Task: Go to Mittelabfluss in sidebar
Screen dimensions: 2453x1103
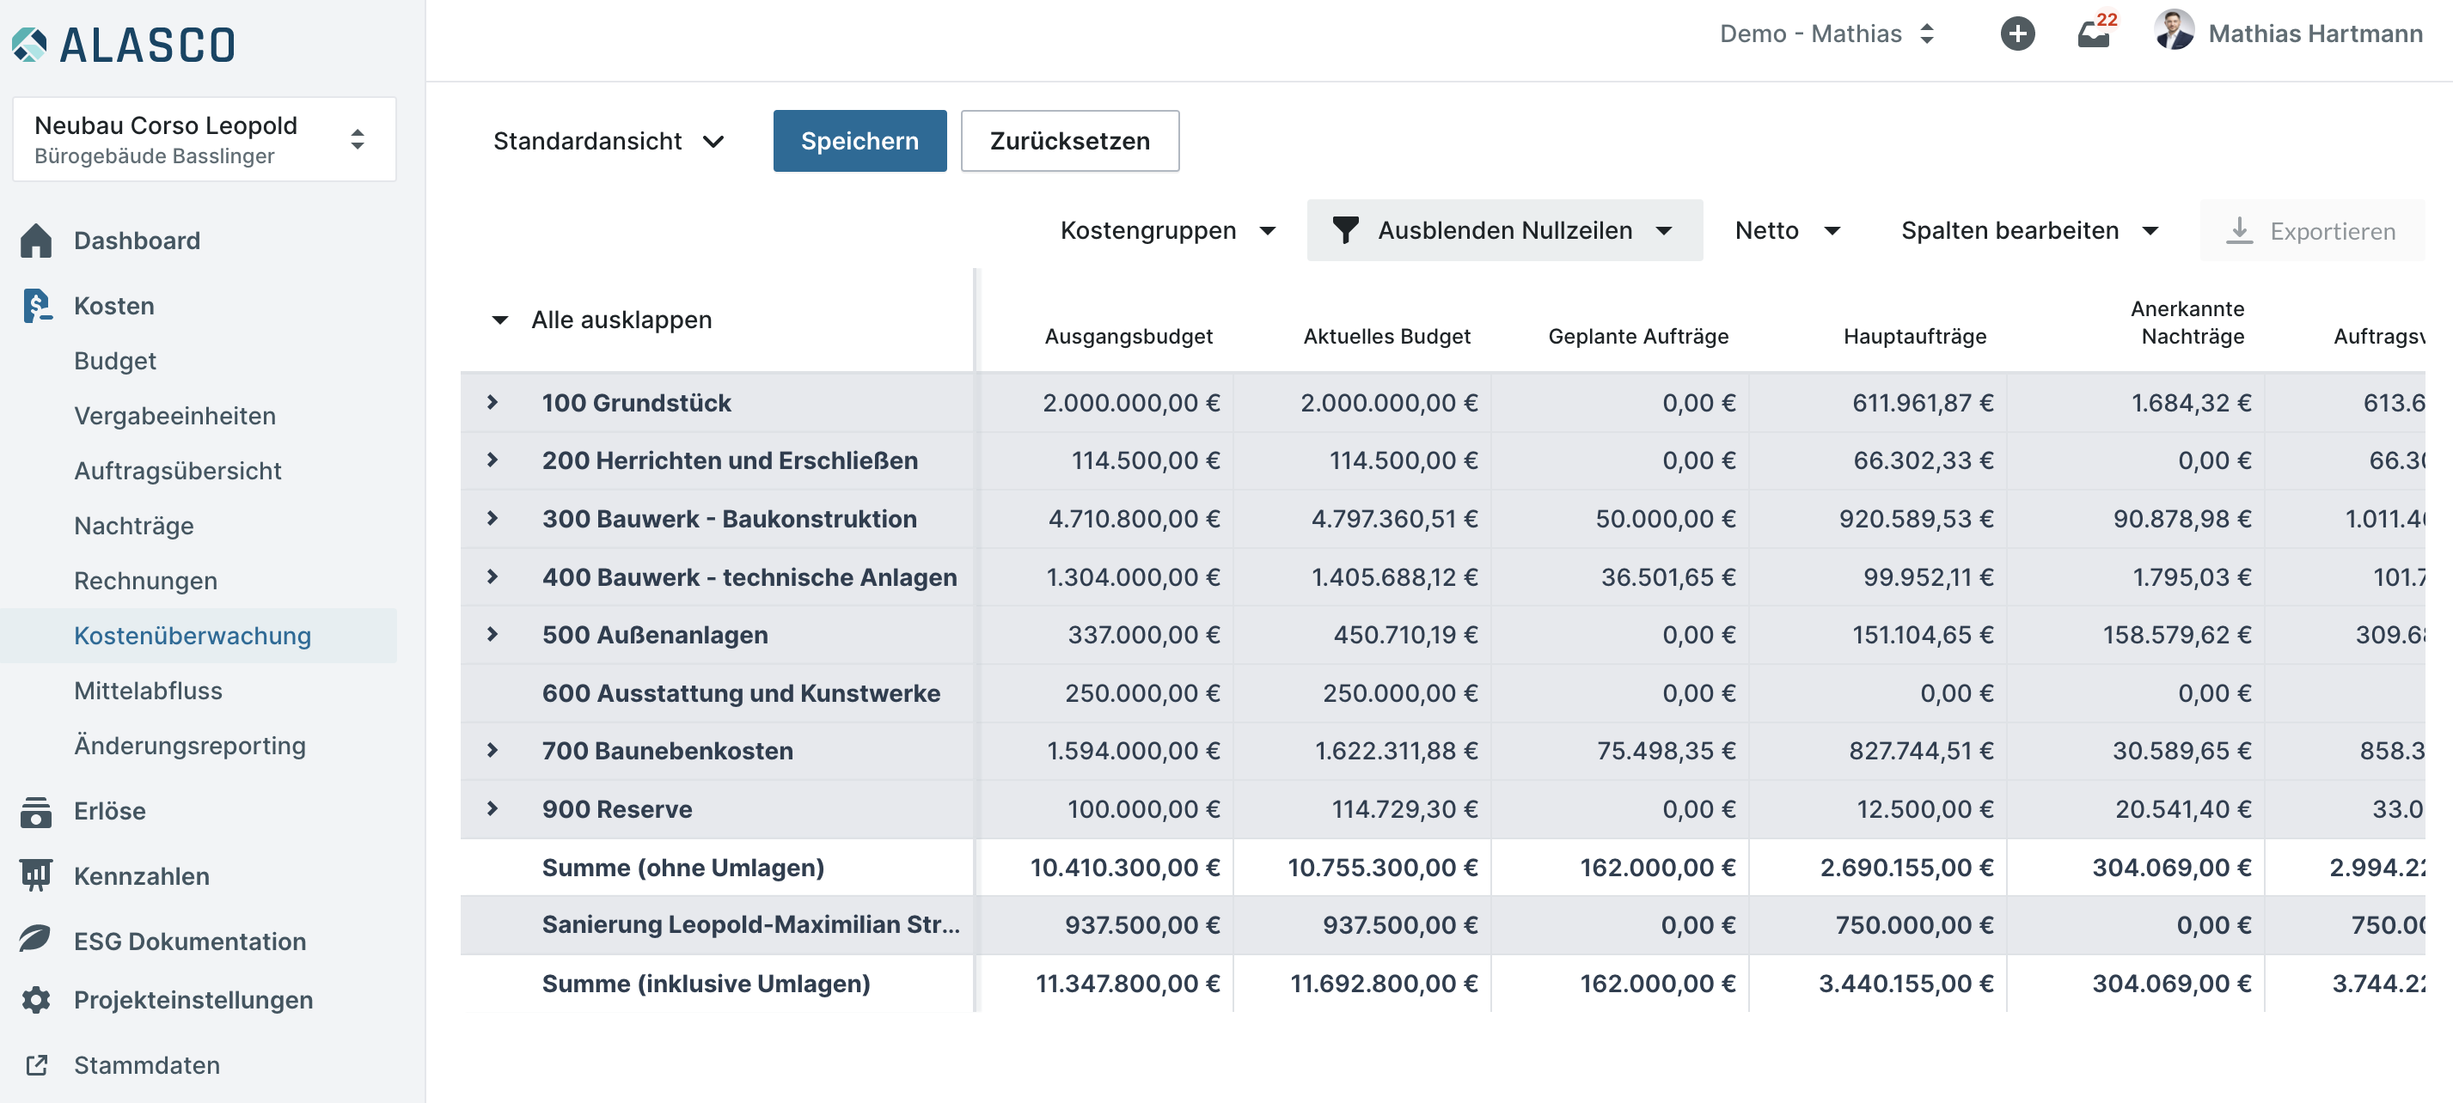Action: (x=148, y=691)
